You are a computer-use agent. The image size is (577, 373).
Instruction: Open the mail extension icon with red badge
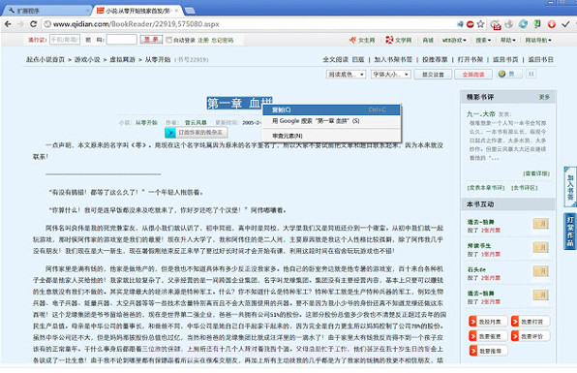tap(496, 24)
